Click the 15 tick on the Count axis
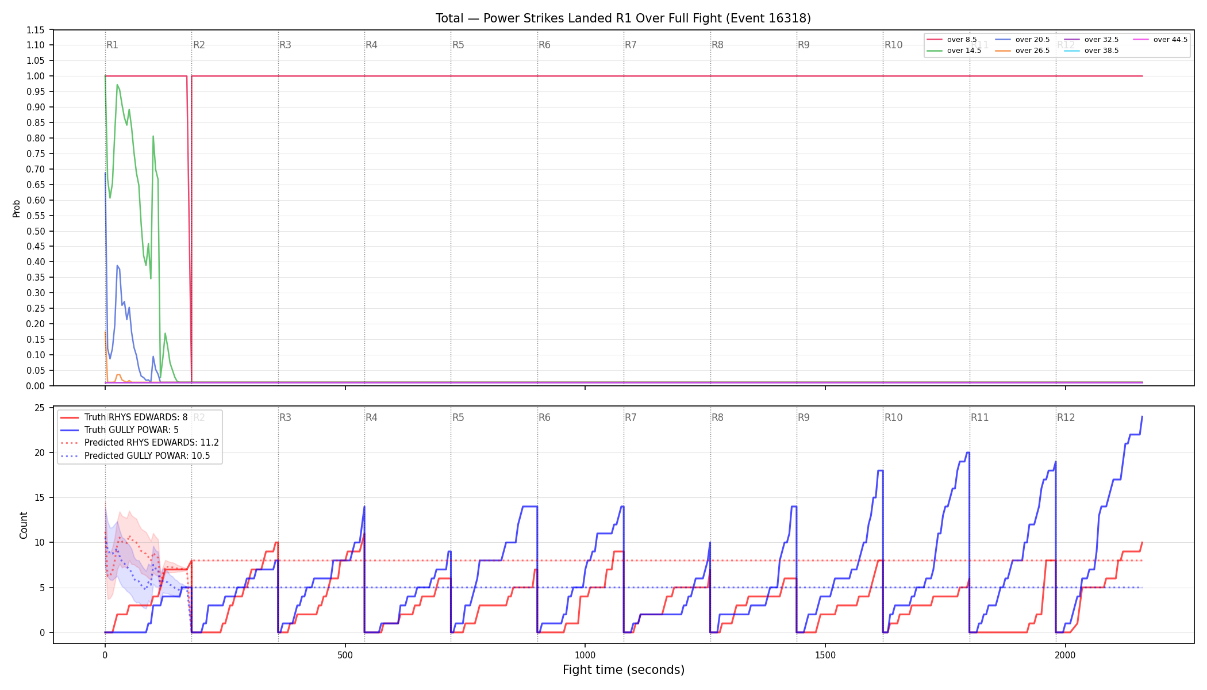This screenshot has width=1207, height=690. pyautogui.click(x=40, y=497)
